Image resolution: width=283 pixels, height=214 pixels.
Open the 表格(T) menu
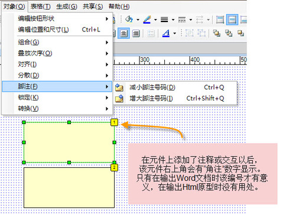click(x=41, y=7)
